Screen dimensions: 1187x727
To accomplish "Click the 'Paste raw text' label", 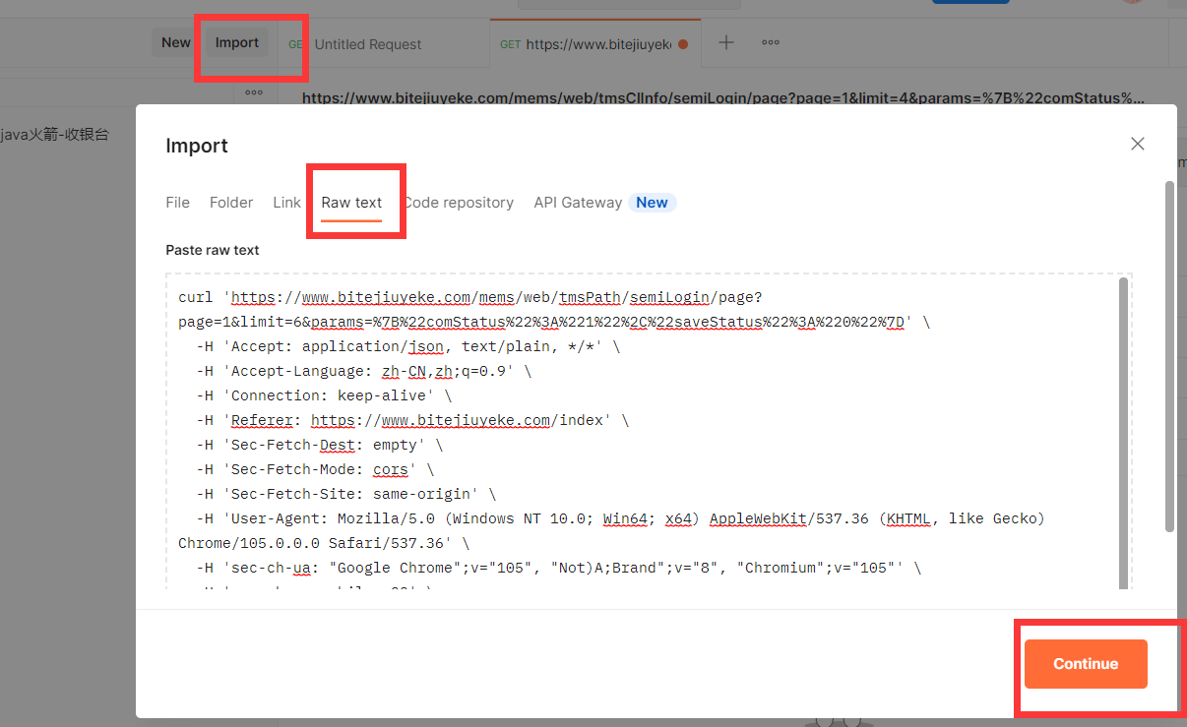I will pos(213,250).
